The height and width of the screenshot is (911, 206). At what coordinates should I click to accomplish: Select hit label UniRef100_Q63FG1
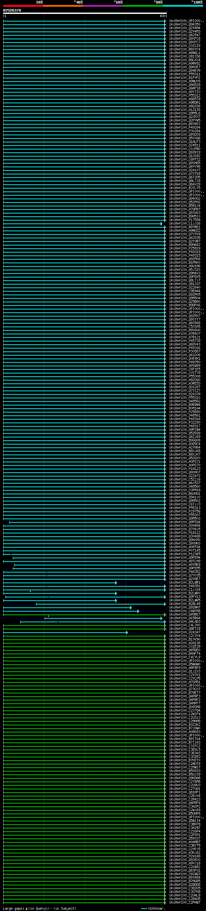tap(185, 871)
